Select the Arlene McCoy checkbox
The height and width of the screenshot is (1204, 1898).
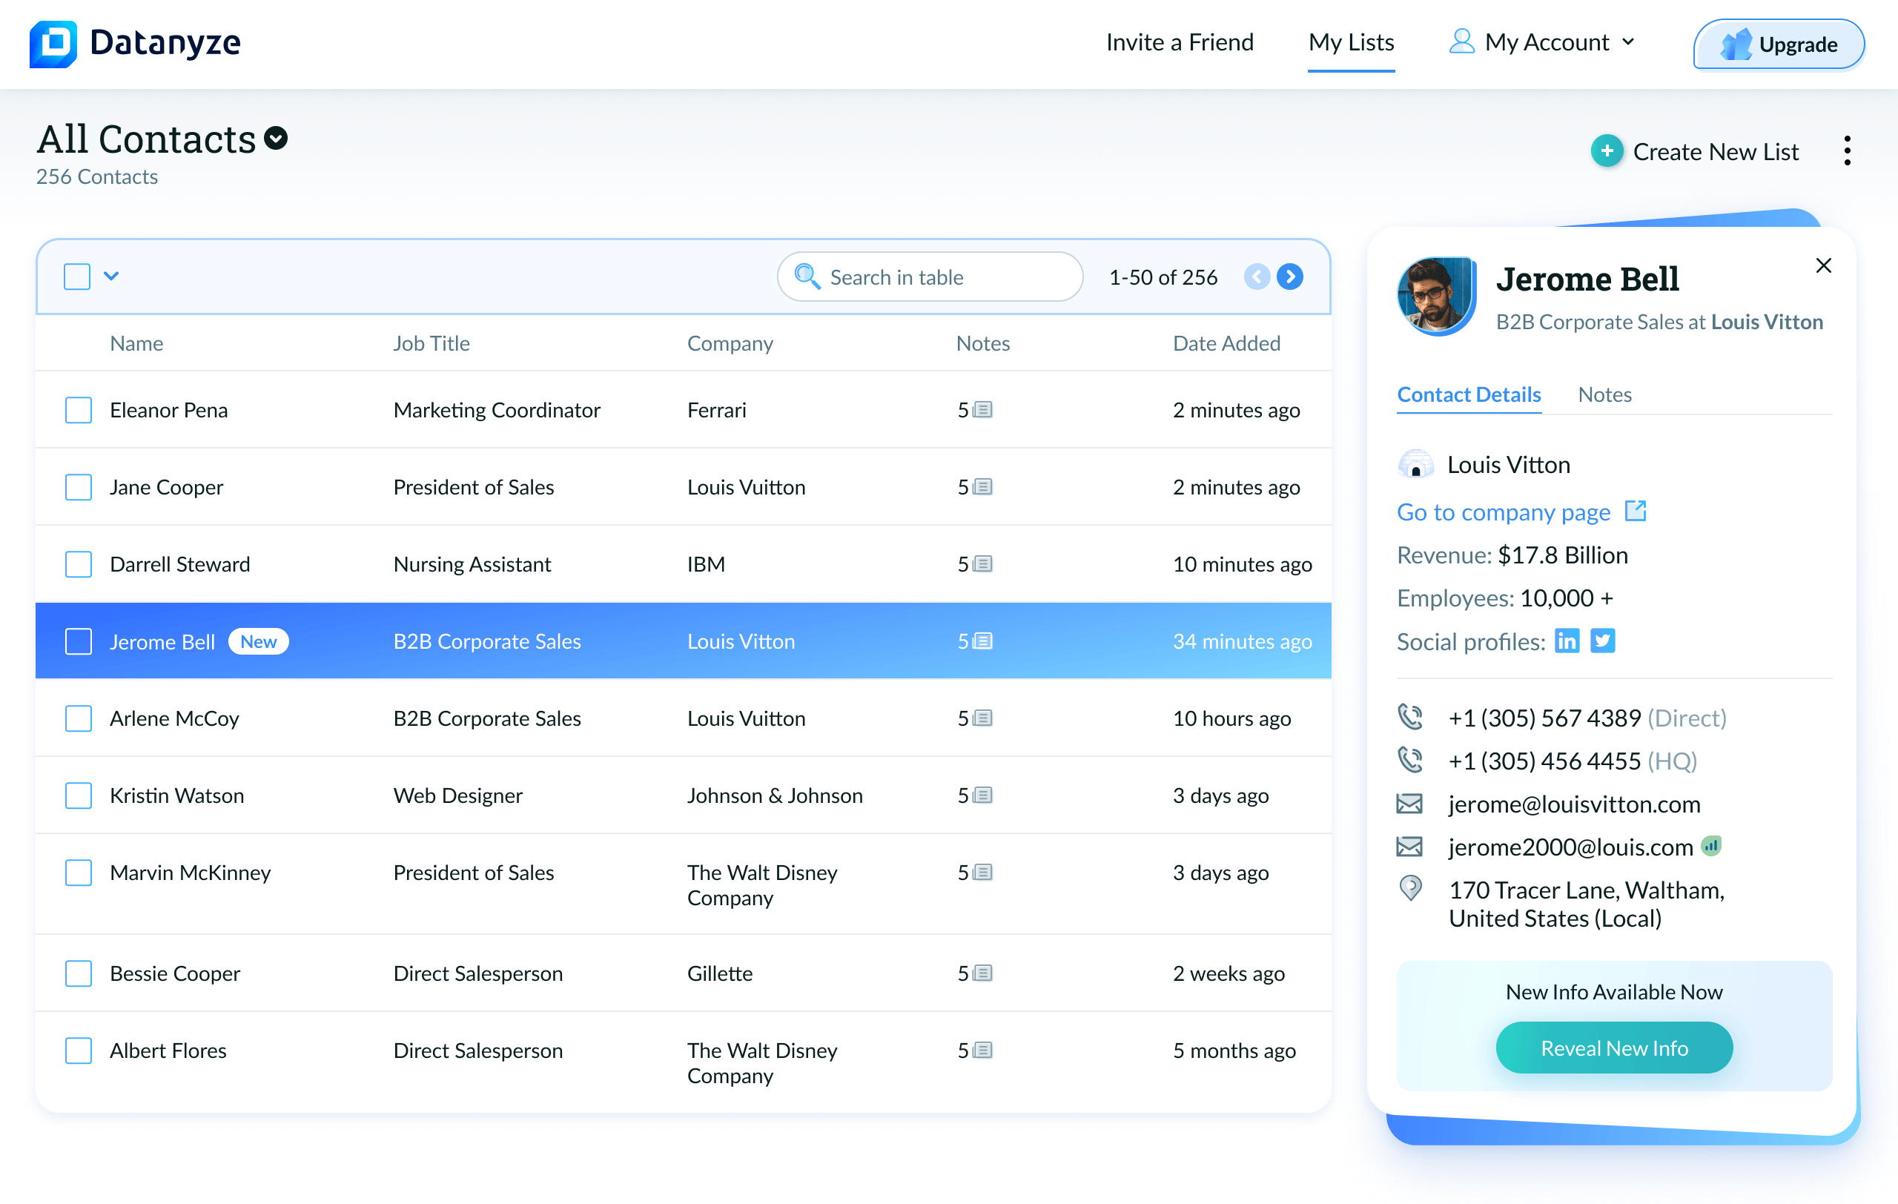[78, 718]
